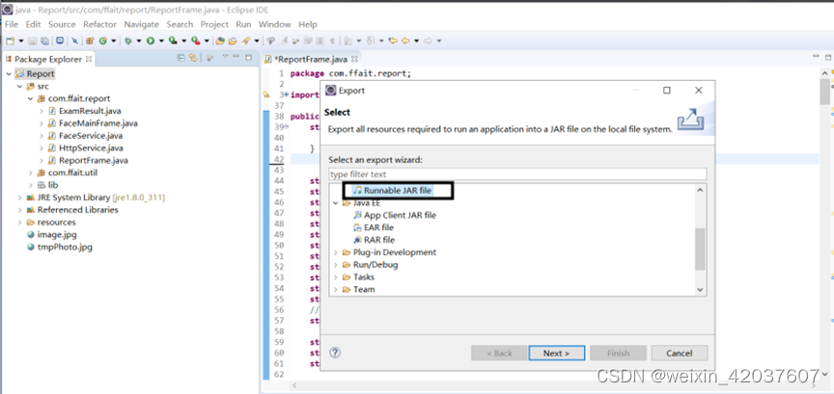834x394 pixels.
Task: Open the Refactor menu
Action: (99, 24)
